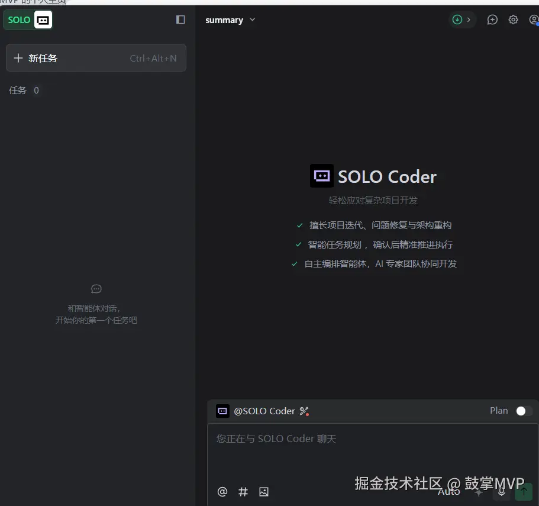Open user account profile icon

coord(534,20)
